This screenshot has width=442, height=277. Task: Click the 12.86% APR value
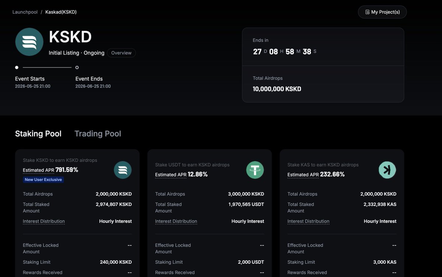[x=198, y=174]
